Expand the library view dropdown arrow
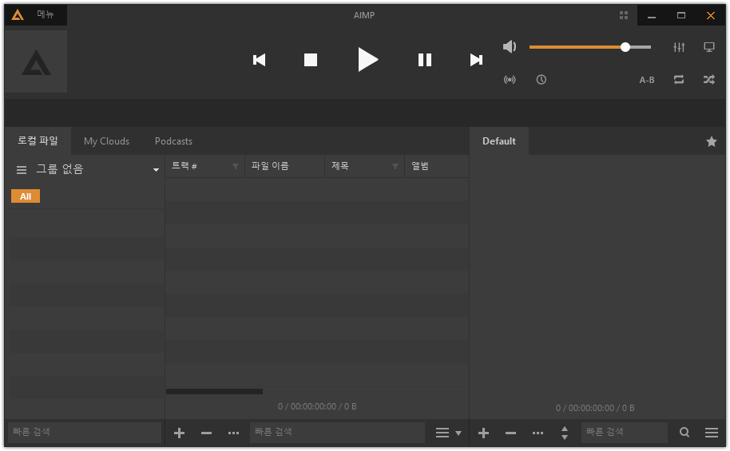 458,433
